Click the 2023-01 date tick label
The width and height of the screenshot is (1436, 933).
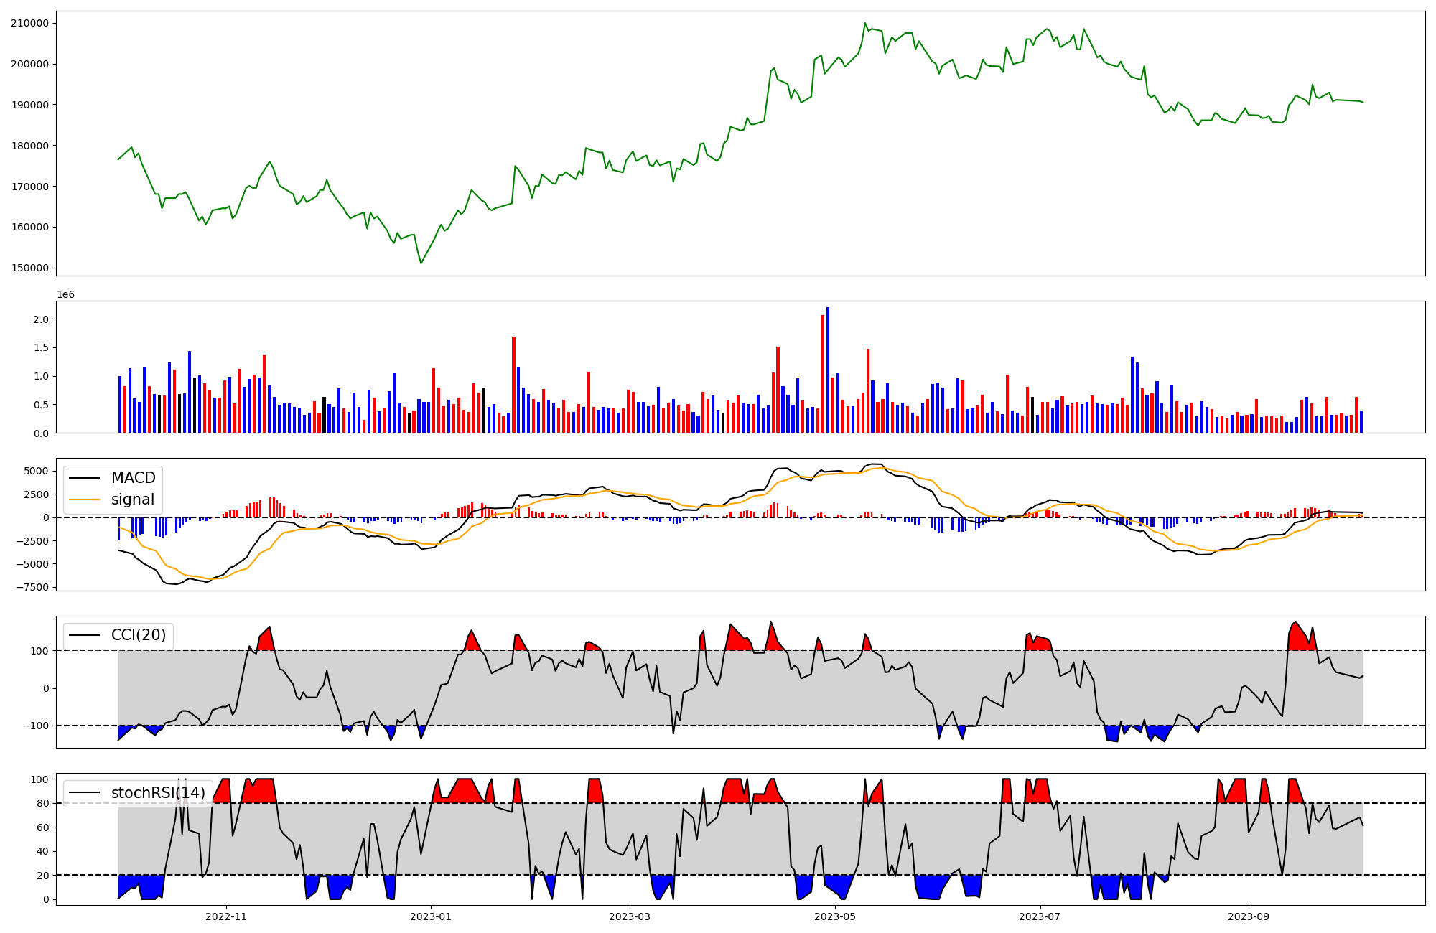click(431, 916)
